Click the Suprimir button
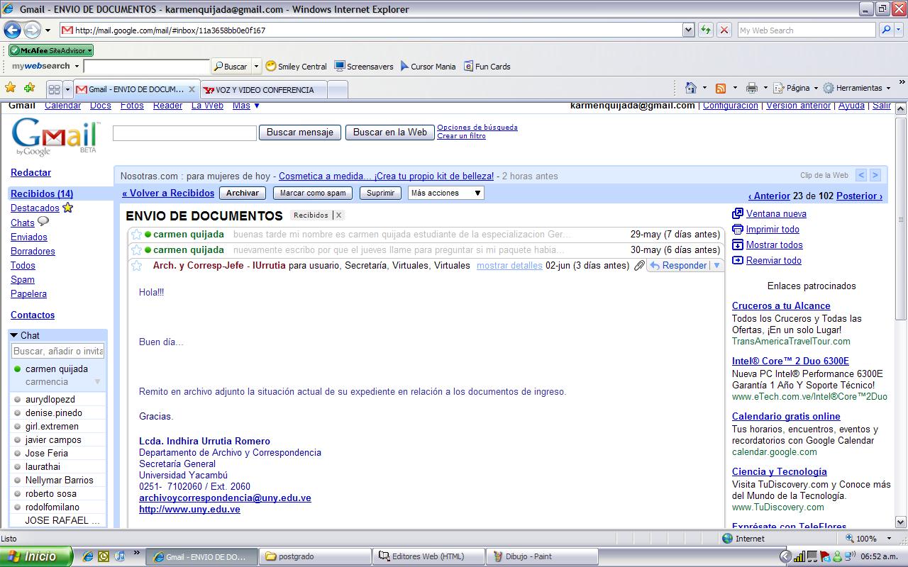908x567 pixels. pos(380,193)
